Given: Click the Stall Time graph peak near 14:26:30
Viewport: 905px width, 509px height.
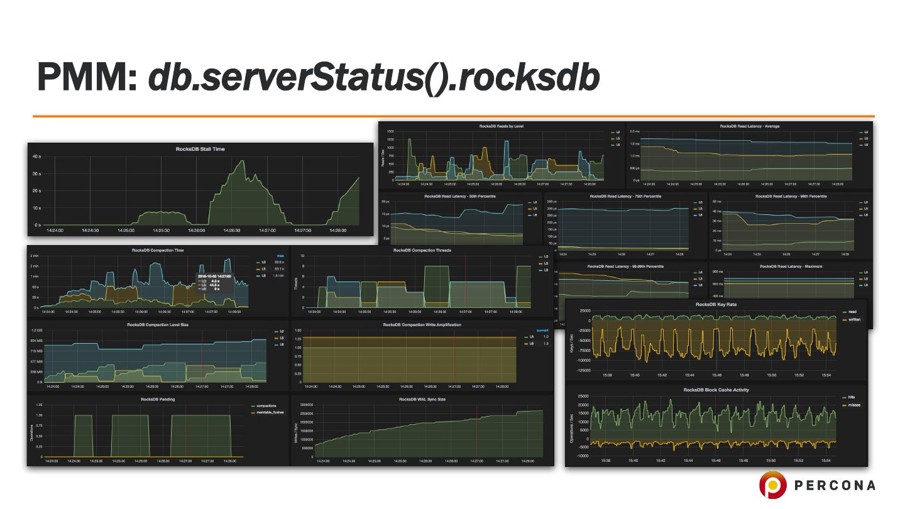Looking at the screenshot, I should (x=243, y=161).
